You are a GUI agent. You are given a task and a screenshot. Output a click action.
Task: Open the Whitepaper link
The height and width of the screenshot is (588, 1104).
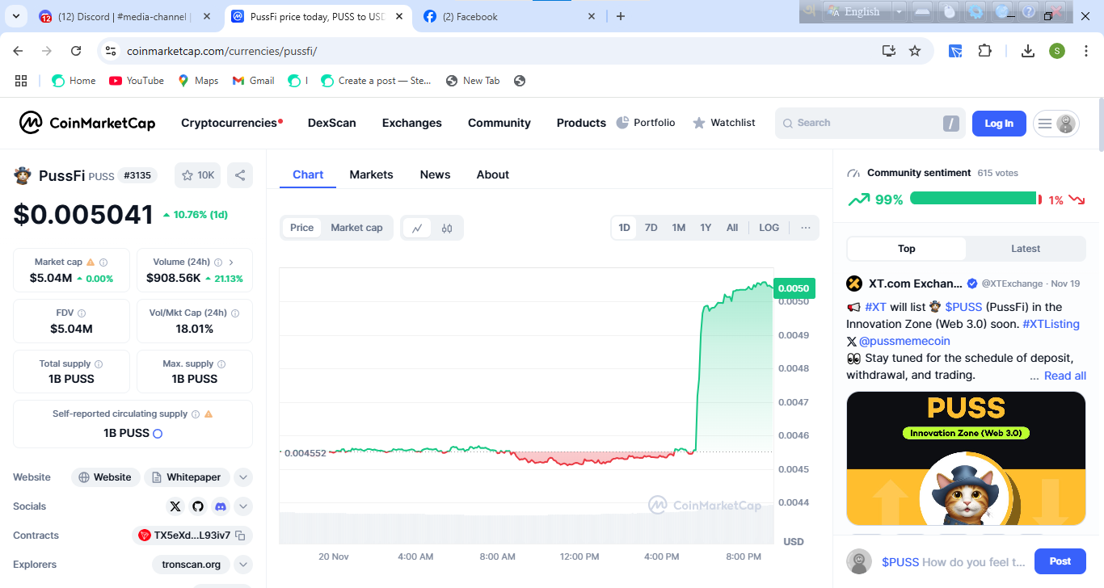coord(188,477)
